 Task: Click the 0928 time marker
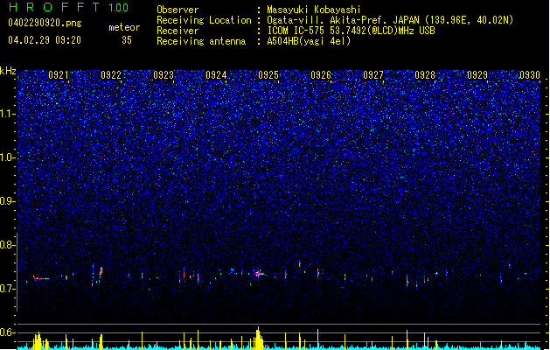pos(425,75)
